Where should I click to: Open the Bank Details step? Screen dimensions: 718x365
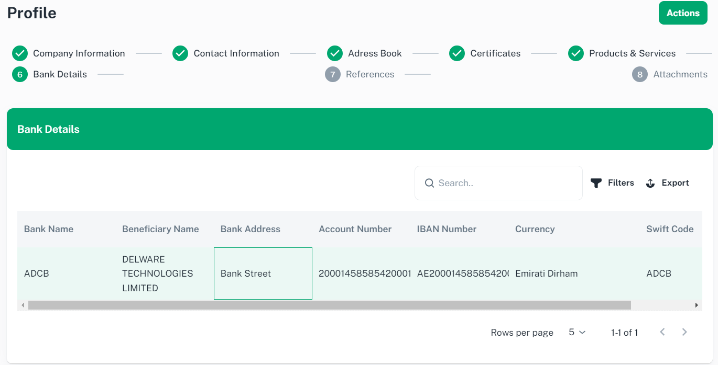click(60, 74)
